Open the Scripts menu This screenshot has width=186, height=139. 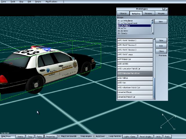click(x=38, y=1)
